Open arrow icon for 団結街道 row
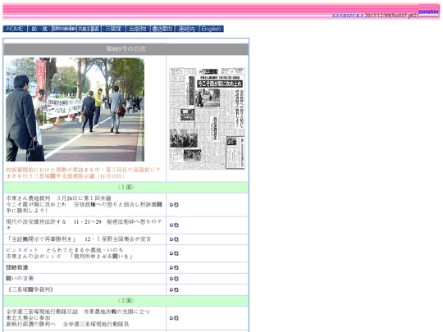Viewport: 443px width, 332px height. point(174,267)
